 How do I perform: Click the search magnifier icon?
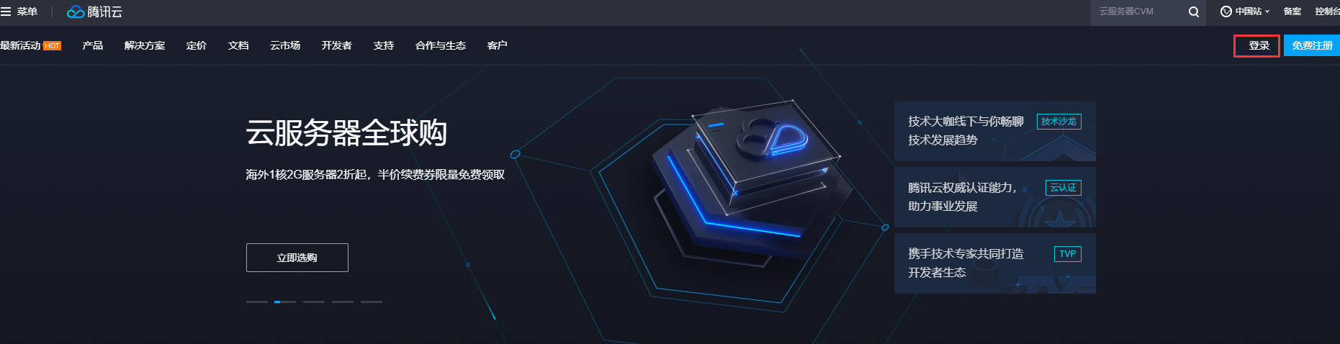click(1193, 12)
